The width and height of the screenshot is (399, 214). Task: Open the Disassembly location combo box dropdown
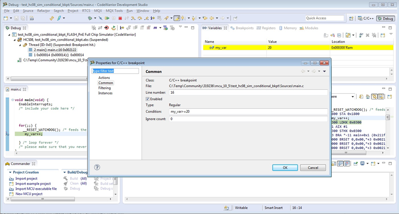pyautogui.click(x=352, y=97)
